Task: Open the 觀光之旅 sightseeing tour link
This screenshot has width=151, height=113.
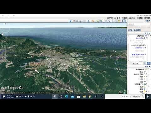Action: coord(139,38)
